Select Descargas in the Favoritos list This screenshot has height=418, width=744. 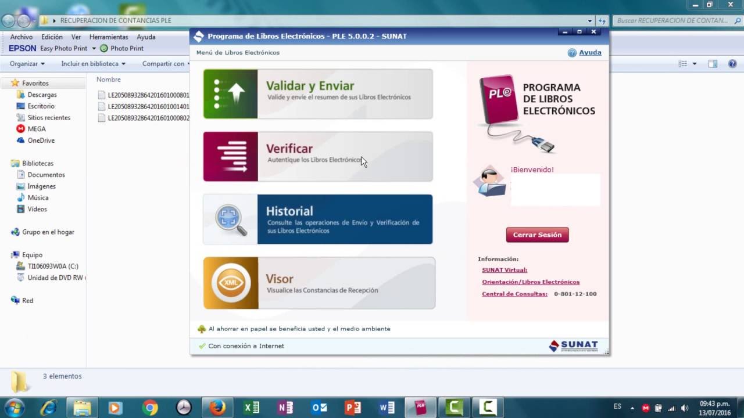[42, 95]
